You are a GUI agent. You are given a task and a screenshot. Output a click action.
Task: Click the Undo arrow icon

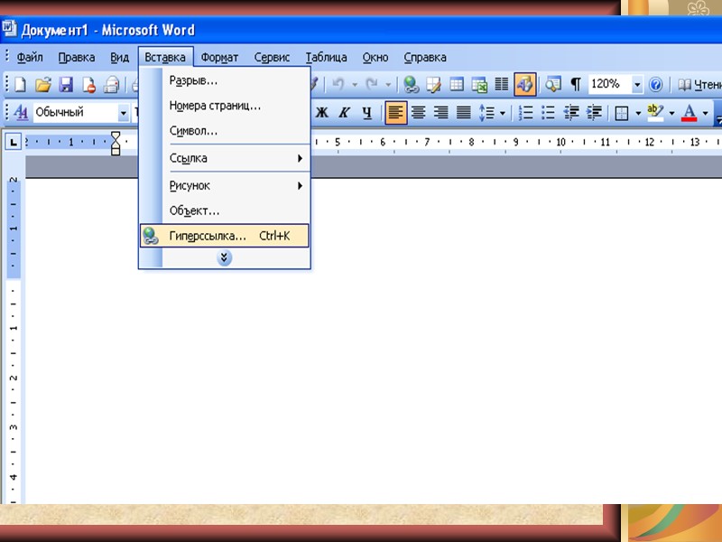click(338, 84)
